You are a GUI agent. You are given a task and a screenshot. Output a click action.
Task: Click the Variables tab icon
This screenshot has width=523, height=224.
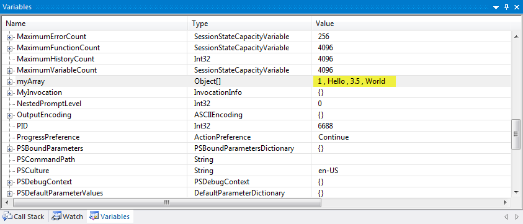94,217
